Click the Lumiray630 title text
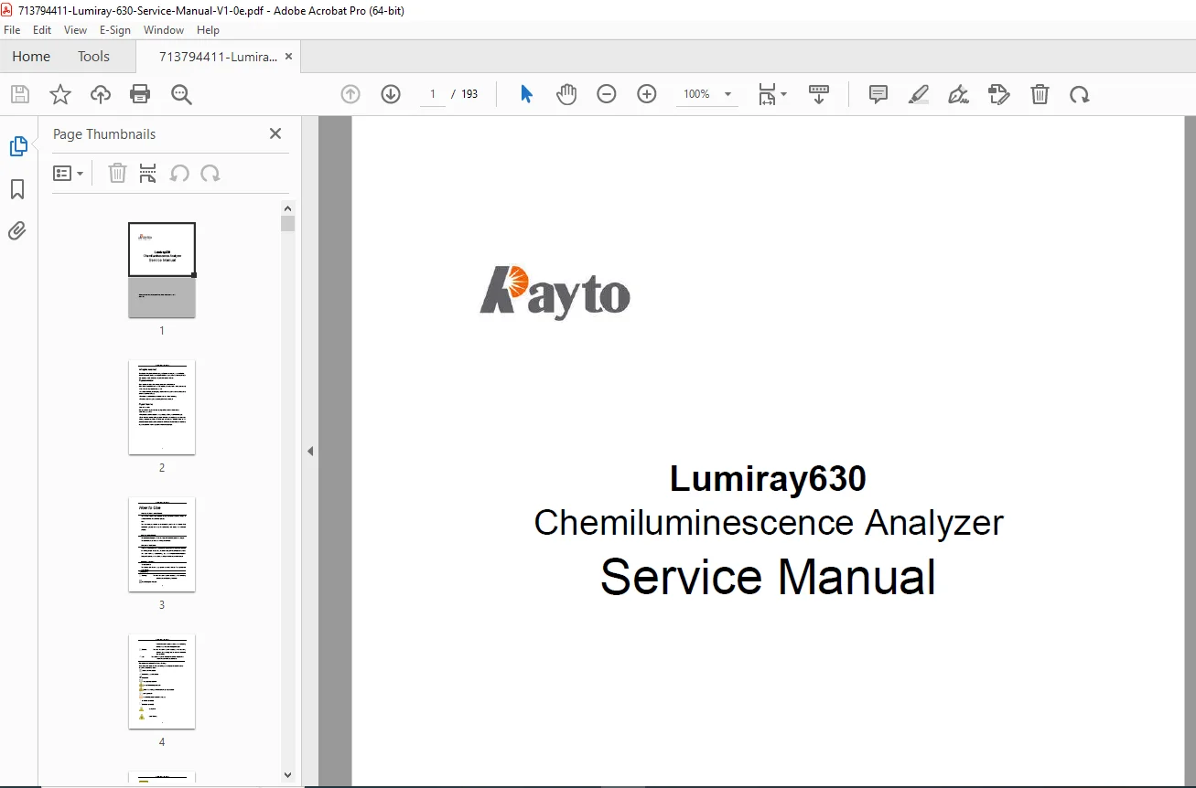The height and width of the screenshot is (788, 1196). [x=768, y=479]
